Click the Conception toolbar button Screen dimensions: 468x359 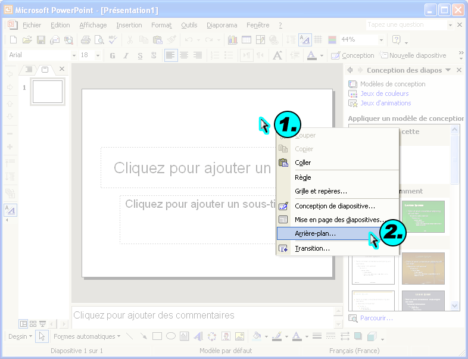pyautogui.click(x=352, y=55)
